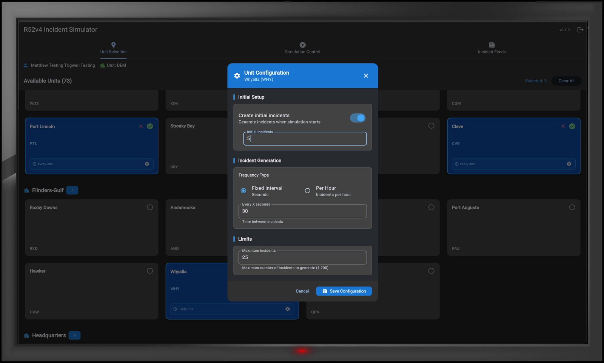Viewport: 604px width, 363px height.
Task: Open Port Lincoln's unit configuration gear
Action: 147,164
